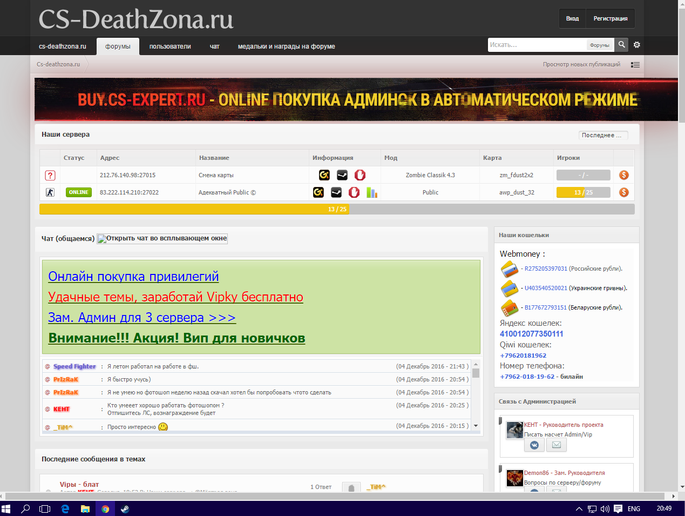Screen dimensions: 685x516
Task: Open chat in popup window link
Action: [162, 238]
